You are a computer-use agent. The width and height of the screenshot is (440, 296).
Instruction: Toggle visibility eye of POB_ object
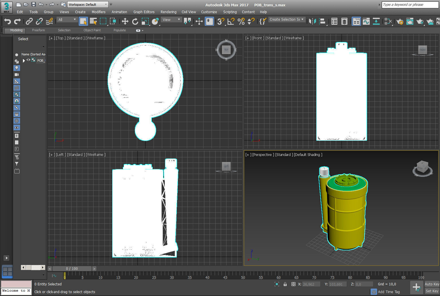tap(28, 60)
